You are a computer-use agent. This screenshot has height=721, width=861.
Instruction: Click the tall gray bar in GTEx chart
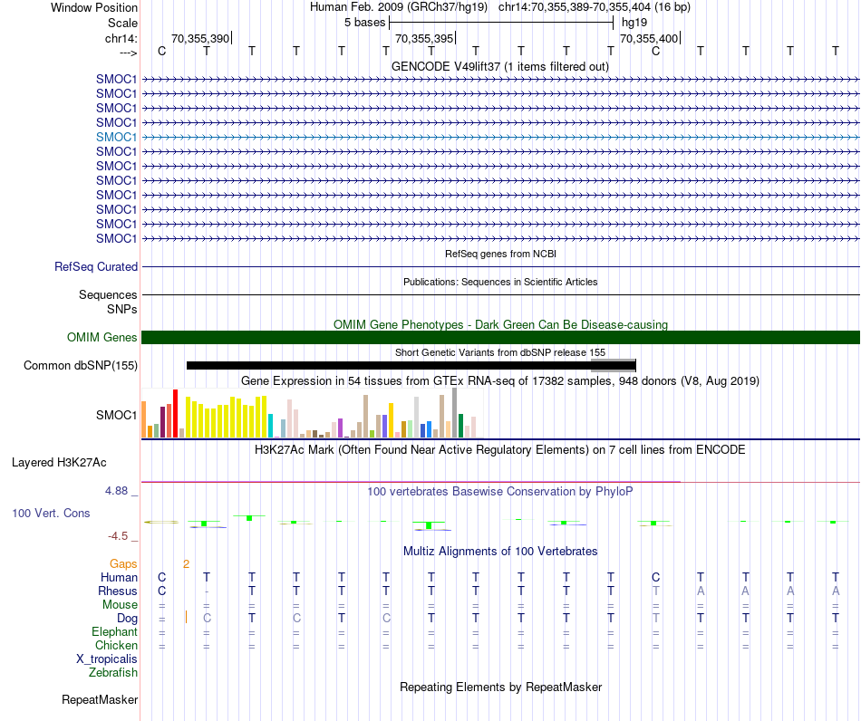[x=455, y=413]
